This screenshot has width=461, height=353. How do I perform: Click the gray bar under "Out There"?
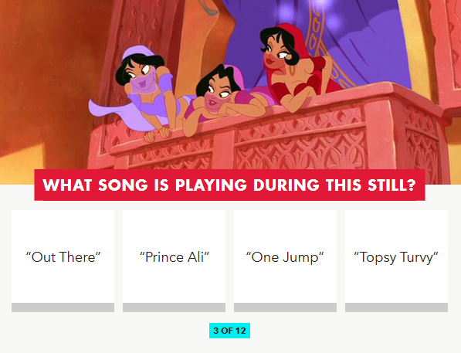(63, 307)
